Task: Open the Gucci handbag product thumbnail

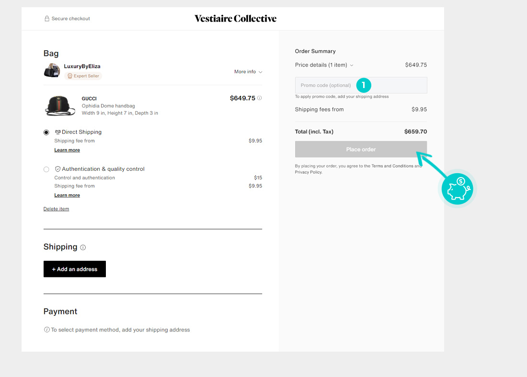Action: pos(60,106)
